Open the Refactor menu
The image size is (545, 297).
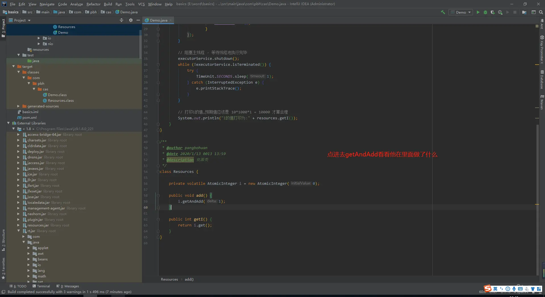click(93, 4)
